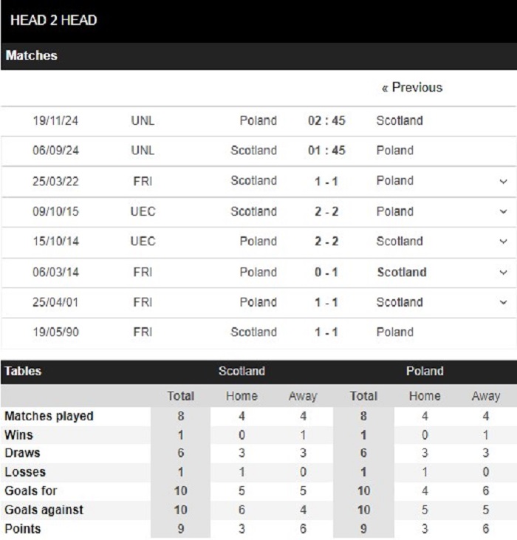Expand the 06/03/14 Poland 0-1 Scotland match
The image size is (517, 540).
click(x=503, y=273)
